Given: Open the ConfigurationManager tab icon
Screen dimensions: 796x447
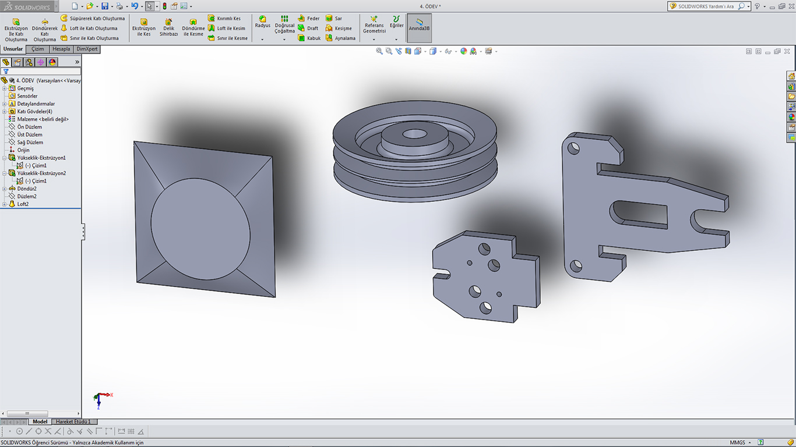Looking at the screenshot, I should point(29,62).
